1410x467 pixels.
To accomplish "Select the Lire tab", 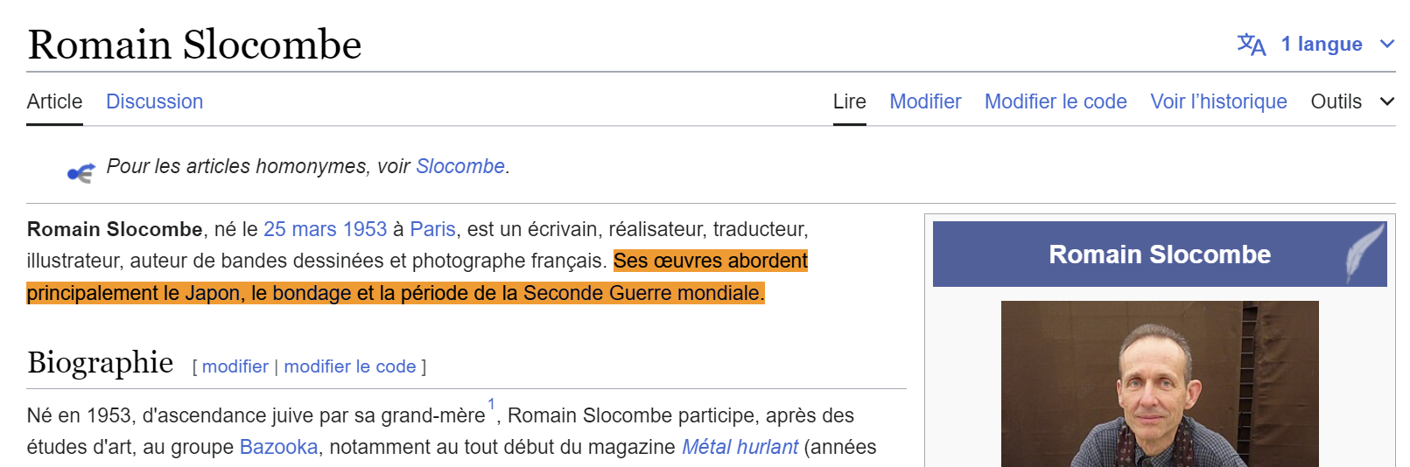I will click(x=849, y=101).
